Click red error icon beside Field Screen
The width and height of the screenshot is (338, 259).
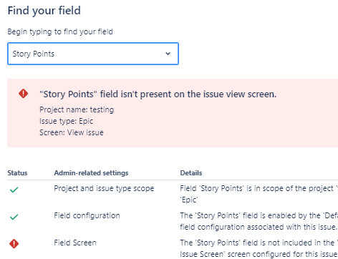[14, 244]
